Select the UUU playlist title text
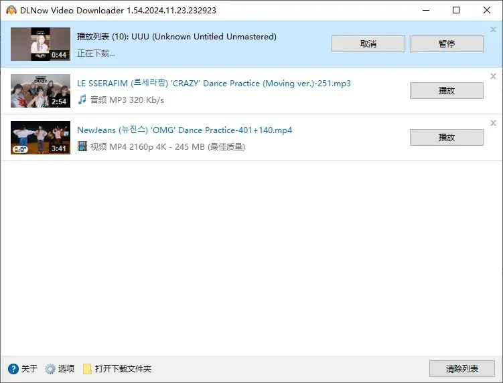This screenshot has height=383, width=503. point(176,37)
